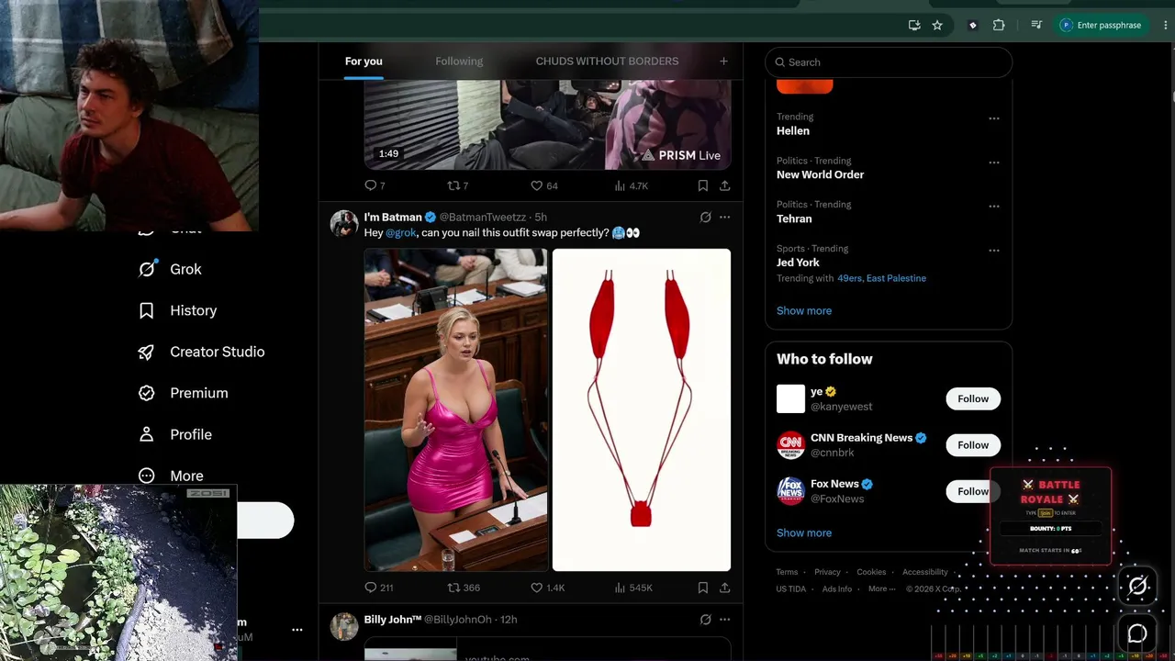Open the New World Order trend
Viewport: 1175px width, 661px height.
click(820, 174)
